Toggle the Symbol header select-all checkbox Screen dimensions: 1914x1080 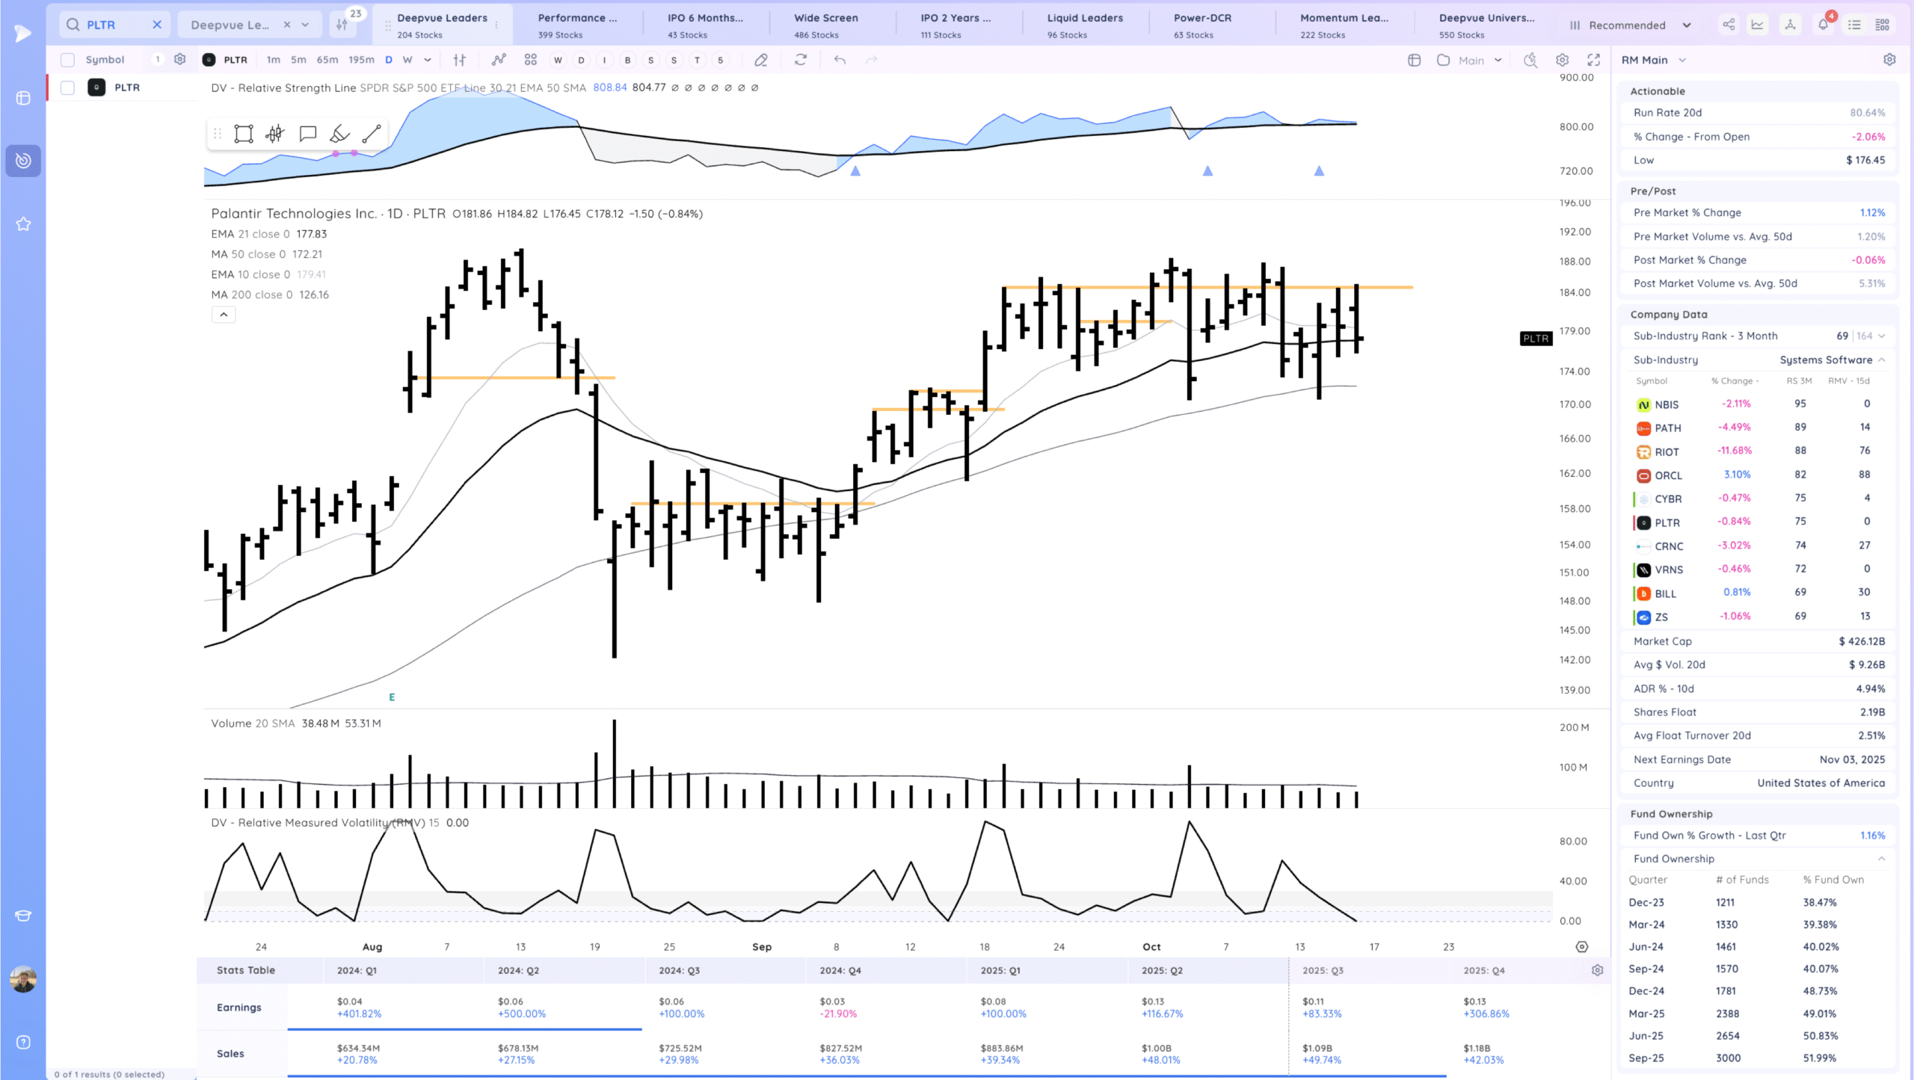click(x=68, y=60)
